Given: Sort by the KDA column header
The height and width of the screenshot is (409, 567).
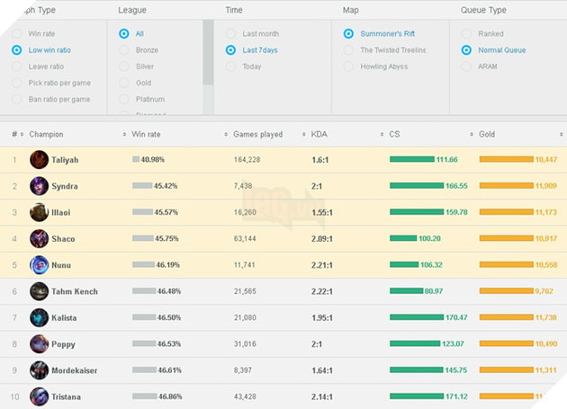Looking at the screenshot, I should 319,135.
